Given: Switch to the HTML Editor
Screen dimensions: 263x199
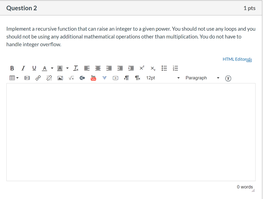Looking at the screenshot, I should [234, 59].
